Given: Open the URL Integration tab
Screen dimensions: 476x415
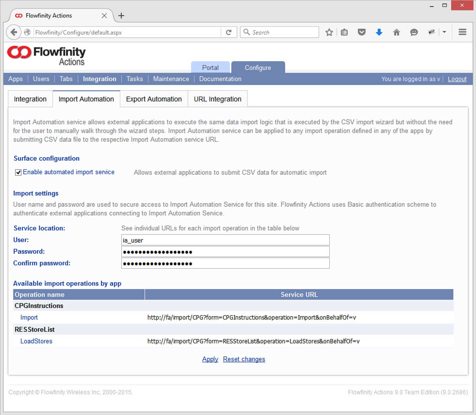Looking at the screenshot, I should coord(217,99).
